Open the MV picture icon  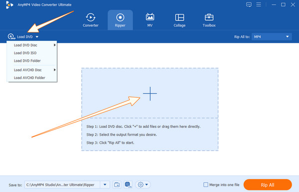(x=150, y=17)
